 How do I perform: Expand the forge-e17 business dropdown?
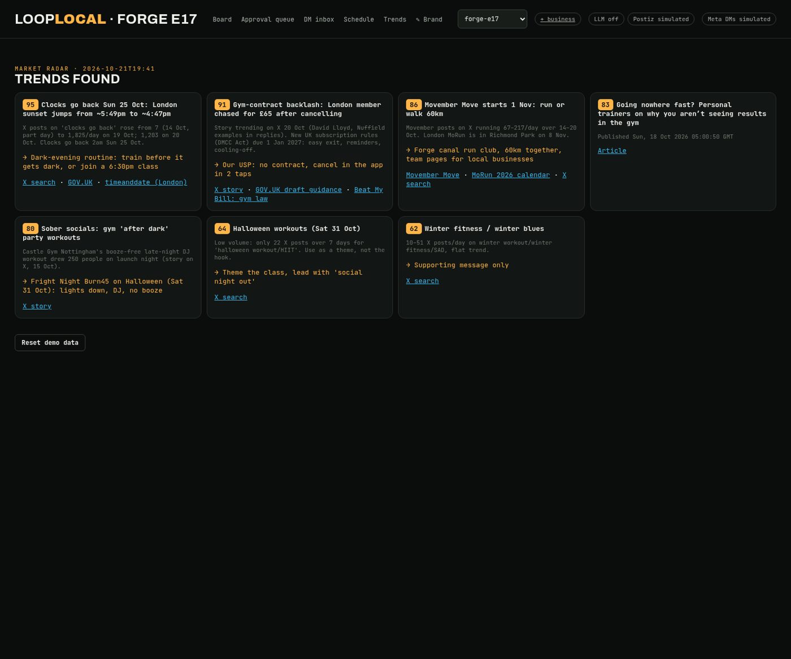click(492, 19)
